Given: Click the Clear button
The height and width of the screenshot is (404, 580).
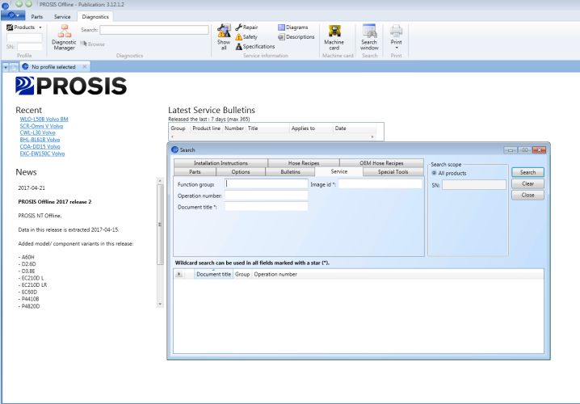Looking at the screenshot, I should [x=527, y=184].
